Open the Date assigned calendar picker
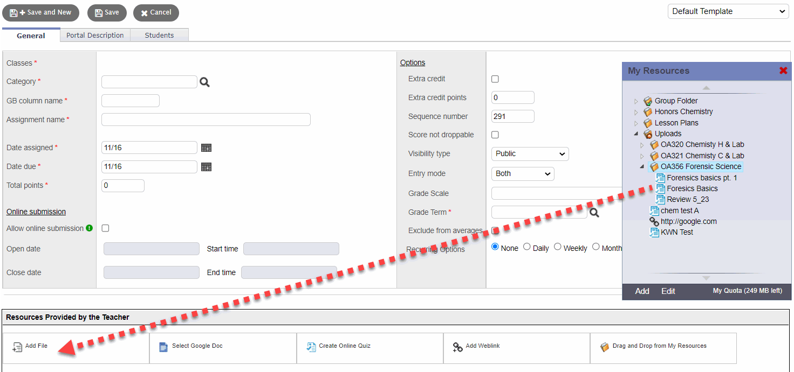The height and width of the screenshot is (372, 794). tap(206, 147)
